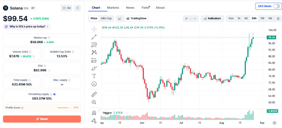
Task: Select the trend line drawing tool
Action: tap(94, 37)
